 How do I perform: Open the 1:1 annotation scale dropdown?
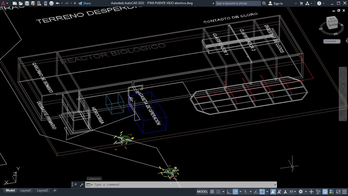292,192
